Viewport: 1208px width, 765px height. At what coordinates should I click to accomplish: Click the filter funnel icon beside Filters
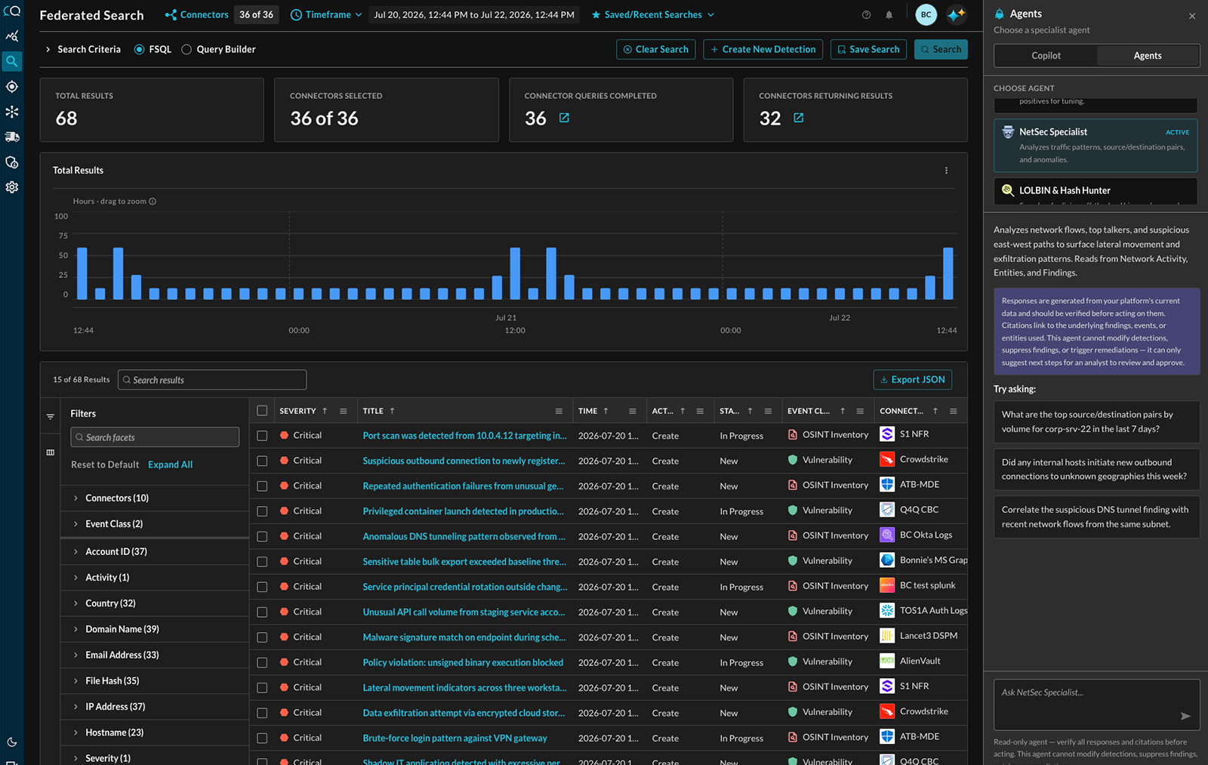(51, 417)
